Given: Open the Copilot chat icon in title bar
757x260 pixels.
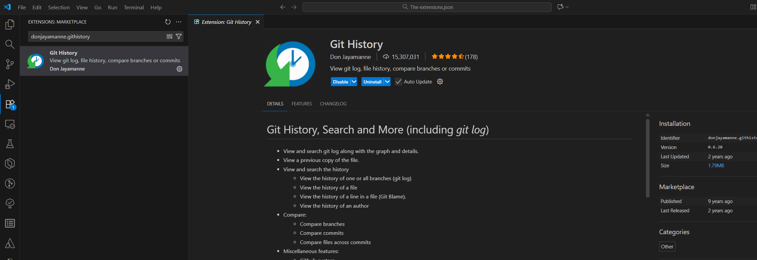Looking at the screenshot, I should click(x=560, y=7).
